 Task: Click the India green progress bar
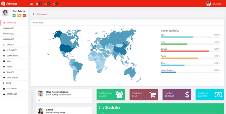tap(190, 44)
